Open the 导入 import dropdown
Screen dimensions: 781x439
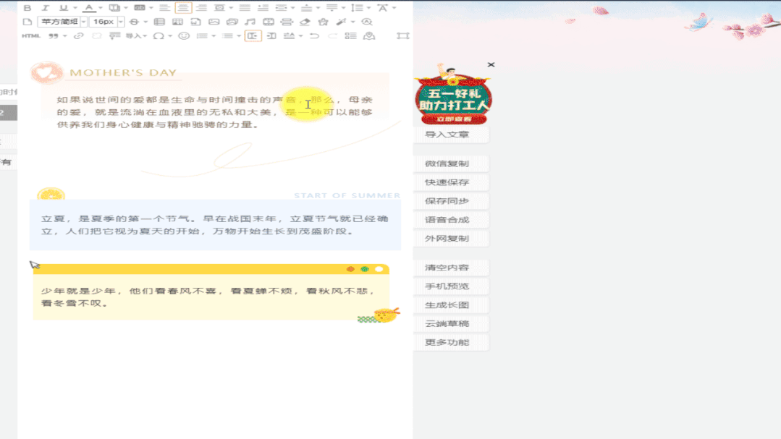(x=136, y=36)
